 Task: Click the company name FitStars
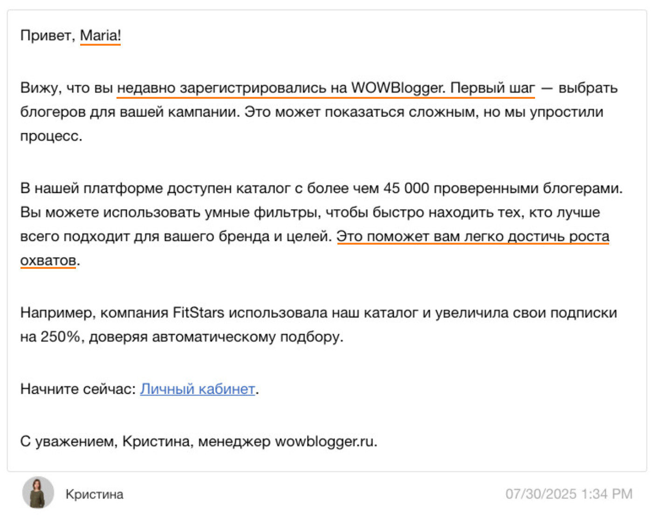pos(199,313)
